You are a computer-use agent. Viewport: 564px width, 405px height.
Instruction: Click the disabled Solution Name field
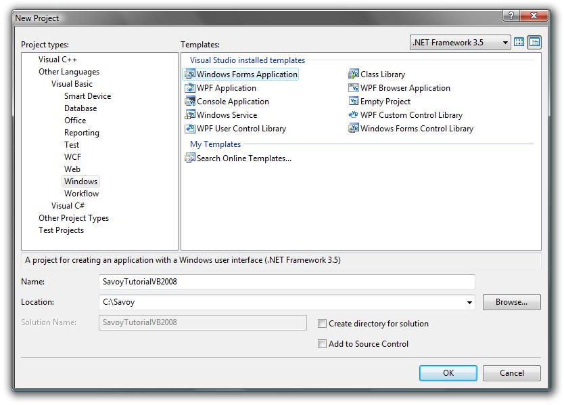pos(203,322)
